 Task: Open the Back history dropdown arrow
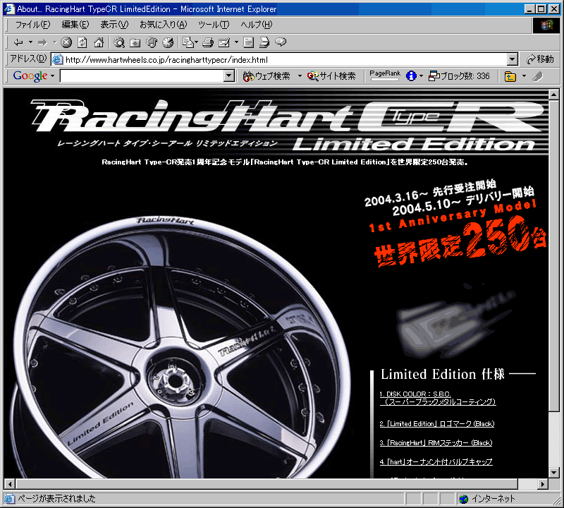click(30, 42)
